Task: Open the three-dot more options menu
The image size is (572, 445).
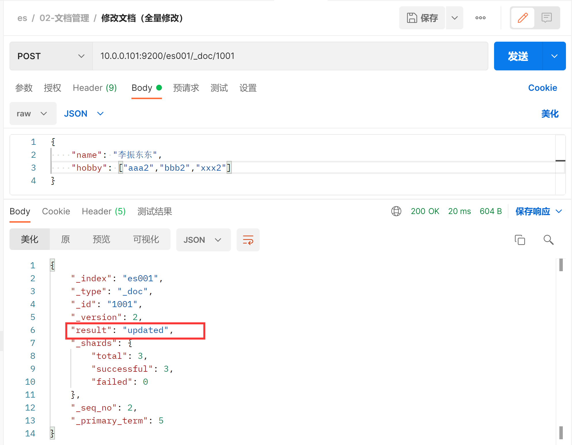Action: [481, 18]
